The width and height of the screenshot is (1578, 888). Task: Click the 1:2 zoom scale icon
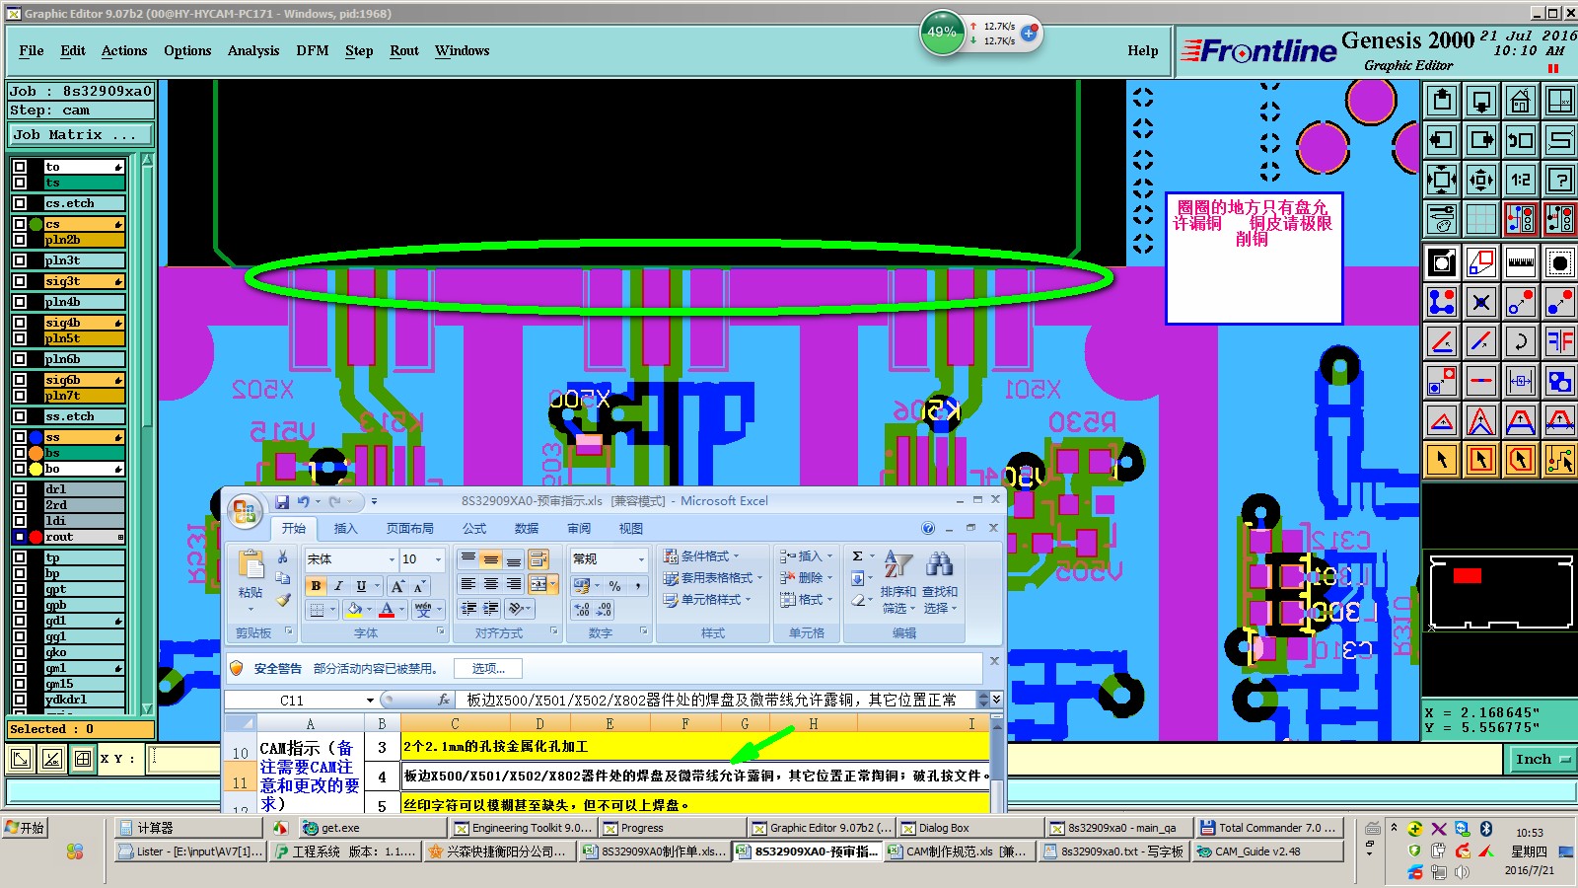coord(1521,180)
